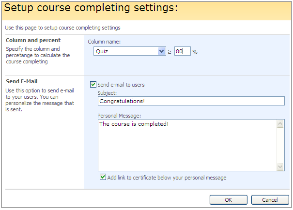The height and width of the screenshot is (210, 293).
Task: Click the Send e-mail to users label
Action: (x=121, y=85)
